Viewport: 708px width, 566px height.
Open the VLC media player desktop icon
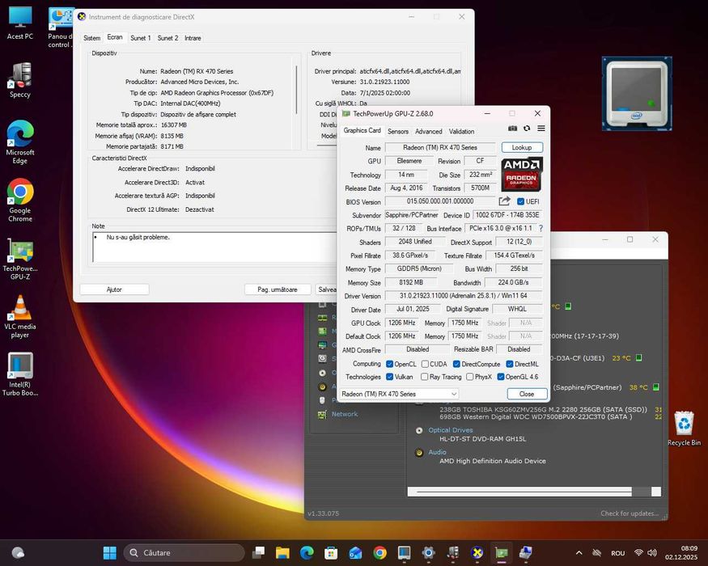click(x=20, y=317)
